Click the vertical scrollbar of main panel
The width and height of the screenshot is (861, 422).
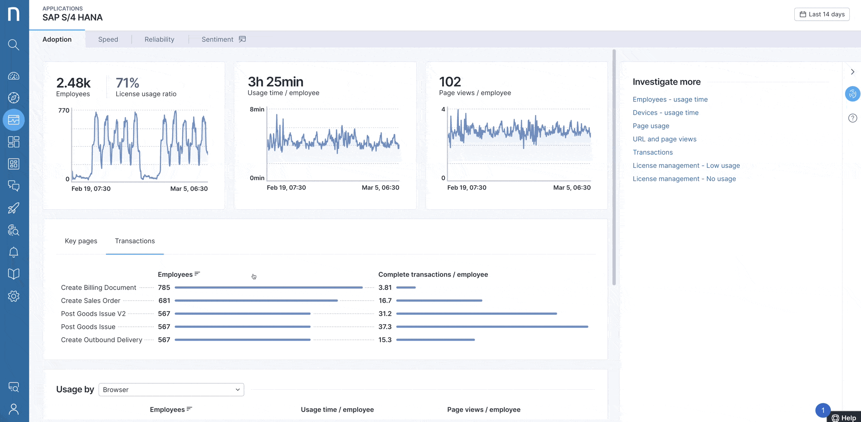tap(614, 167)
